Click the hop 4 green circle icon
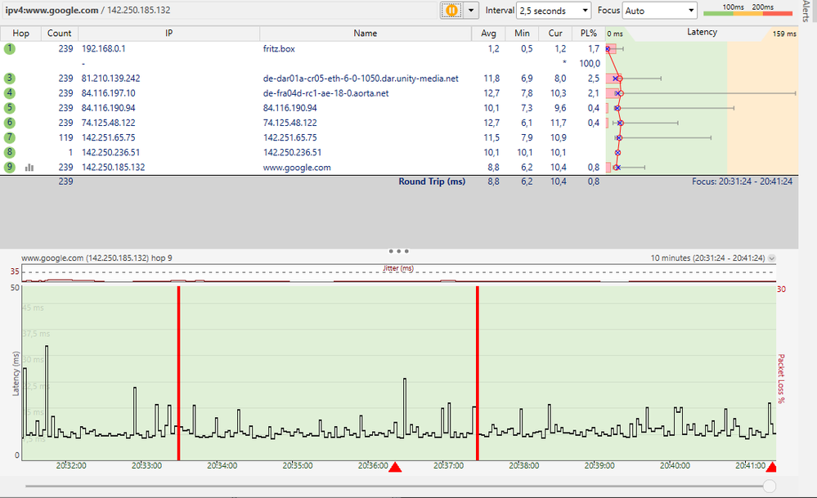The height and width of the screenshot is (498, 817). (9, 92)
